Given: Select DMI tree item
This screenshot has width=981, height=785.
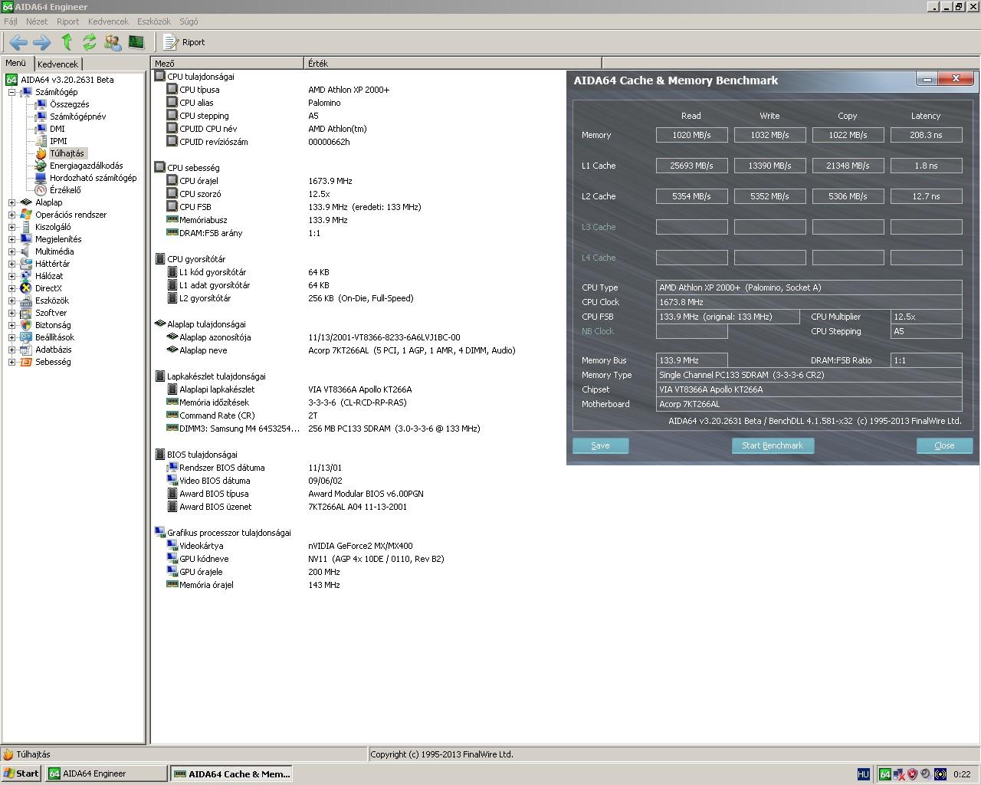Looking at the screenshot, I should [x=57, y=129].
